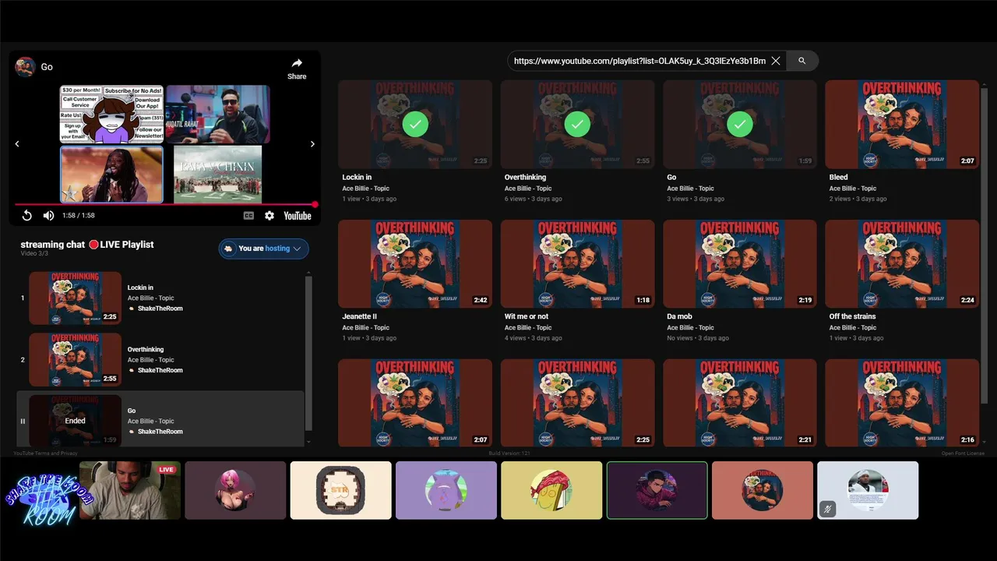
Task: Click the queue scrollbar down arrow
Action: coord(309,442)
